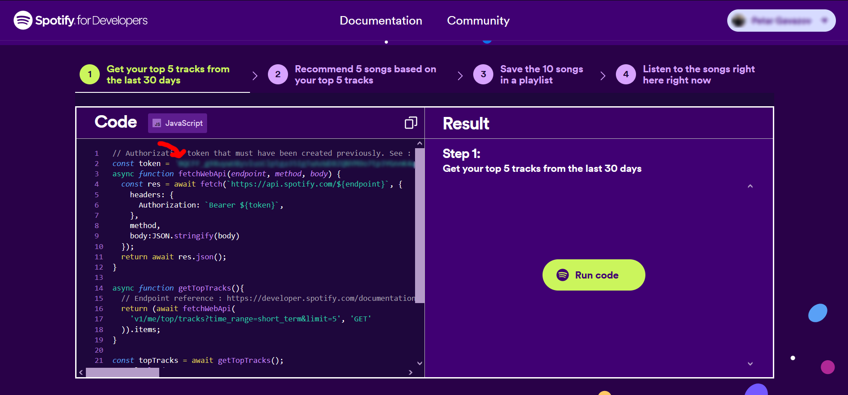Click the code editor scroll up arrow
The width and height of the screenshot is (848, 395).
[x=420, y=144]
